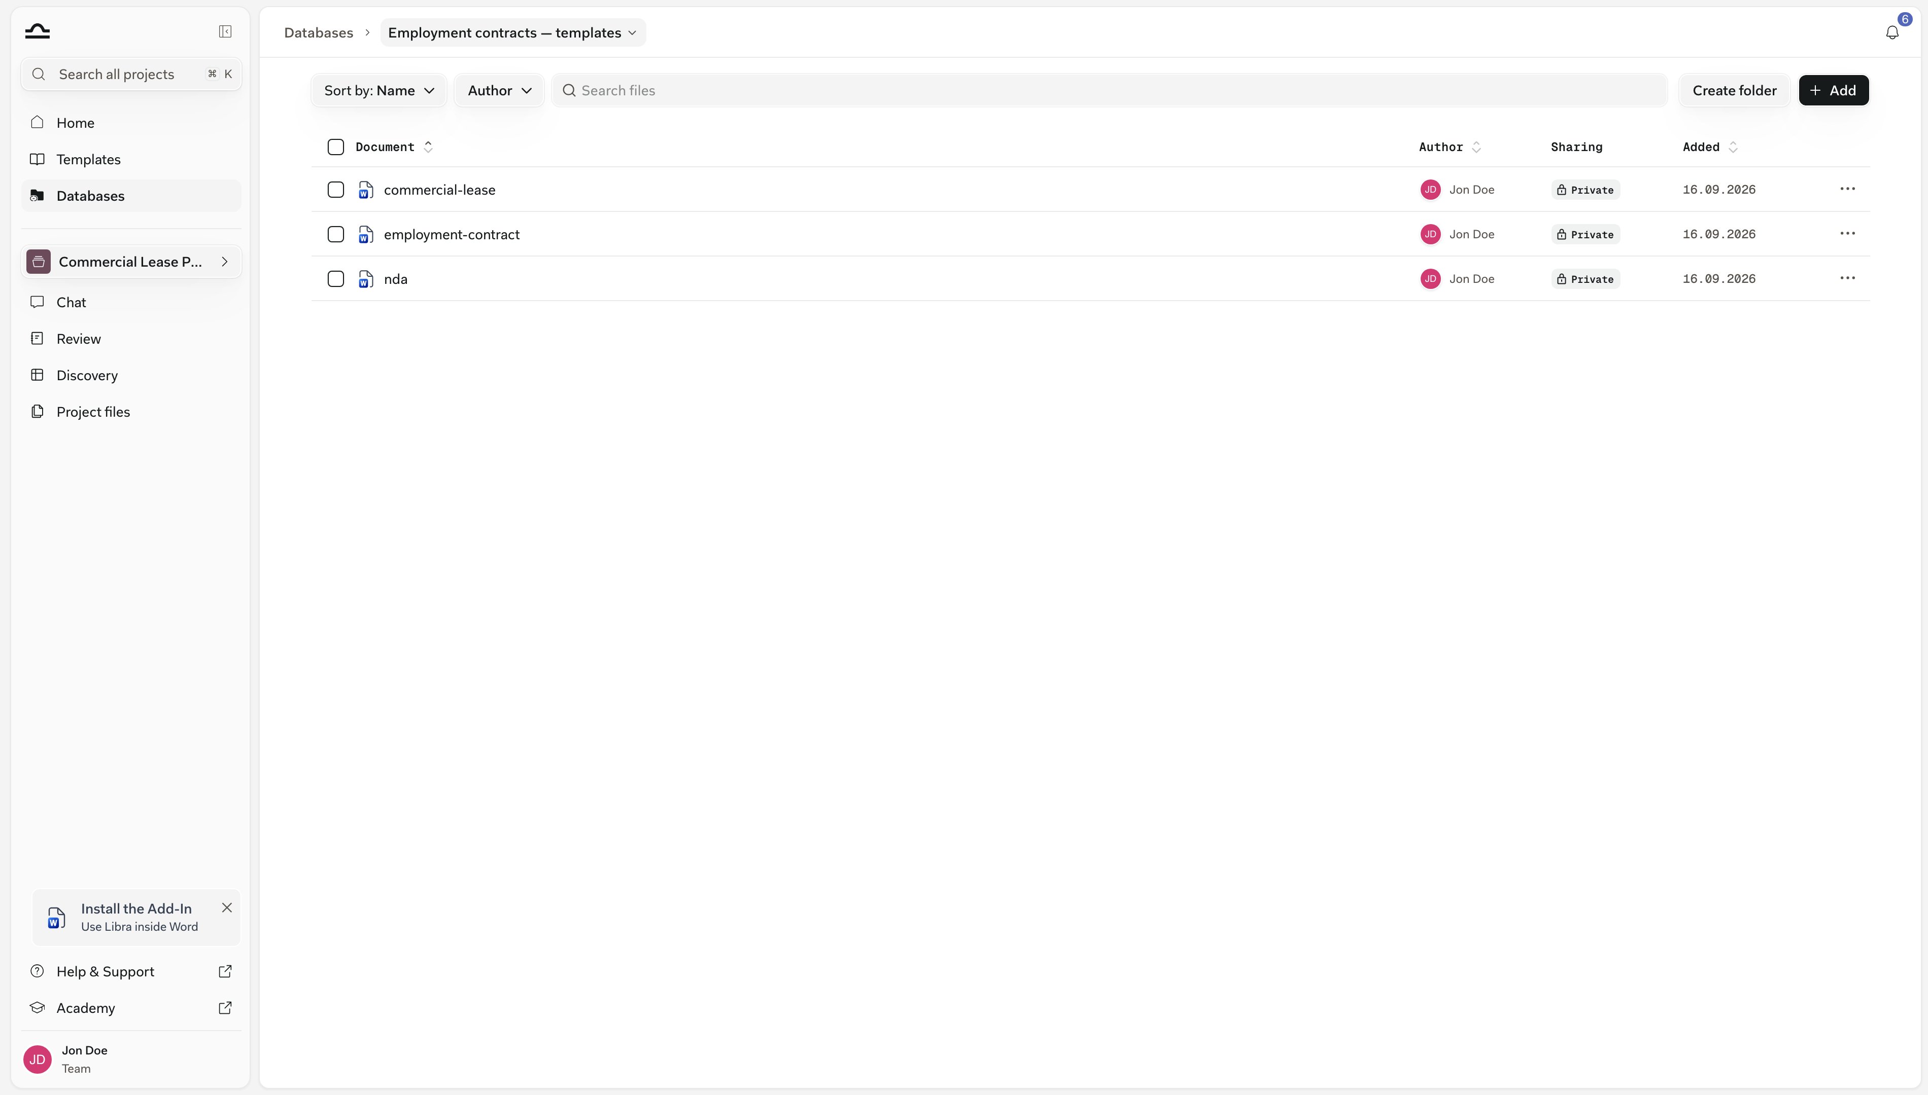The width and height of the screenshot is (1928, 1095).
Task: Click the Help & Support external link icon
Action: click(225, 972)
